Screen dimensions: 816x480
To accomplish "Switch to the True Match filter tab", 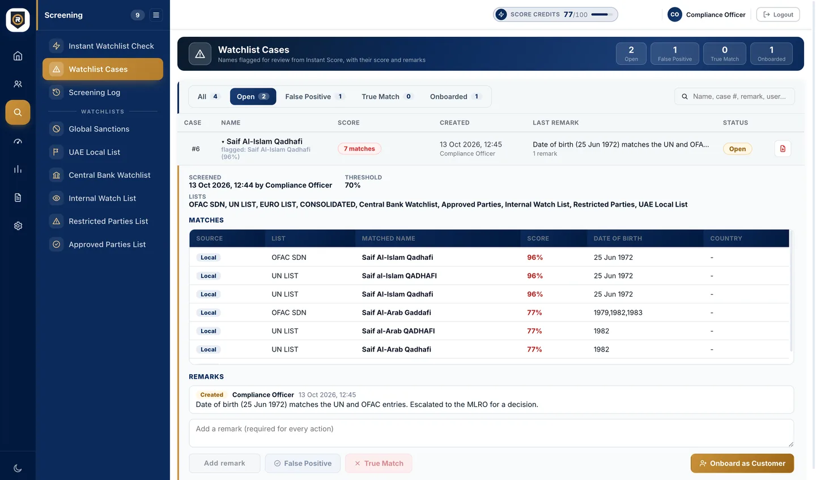I will 387,97.
